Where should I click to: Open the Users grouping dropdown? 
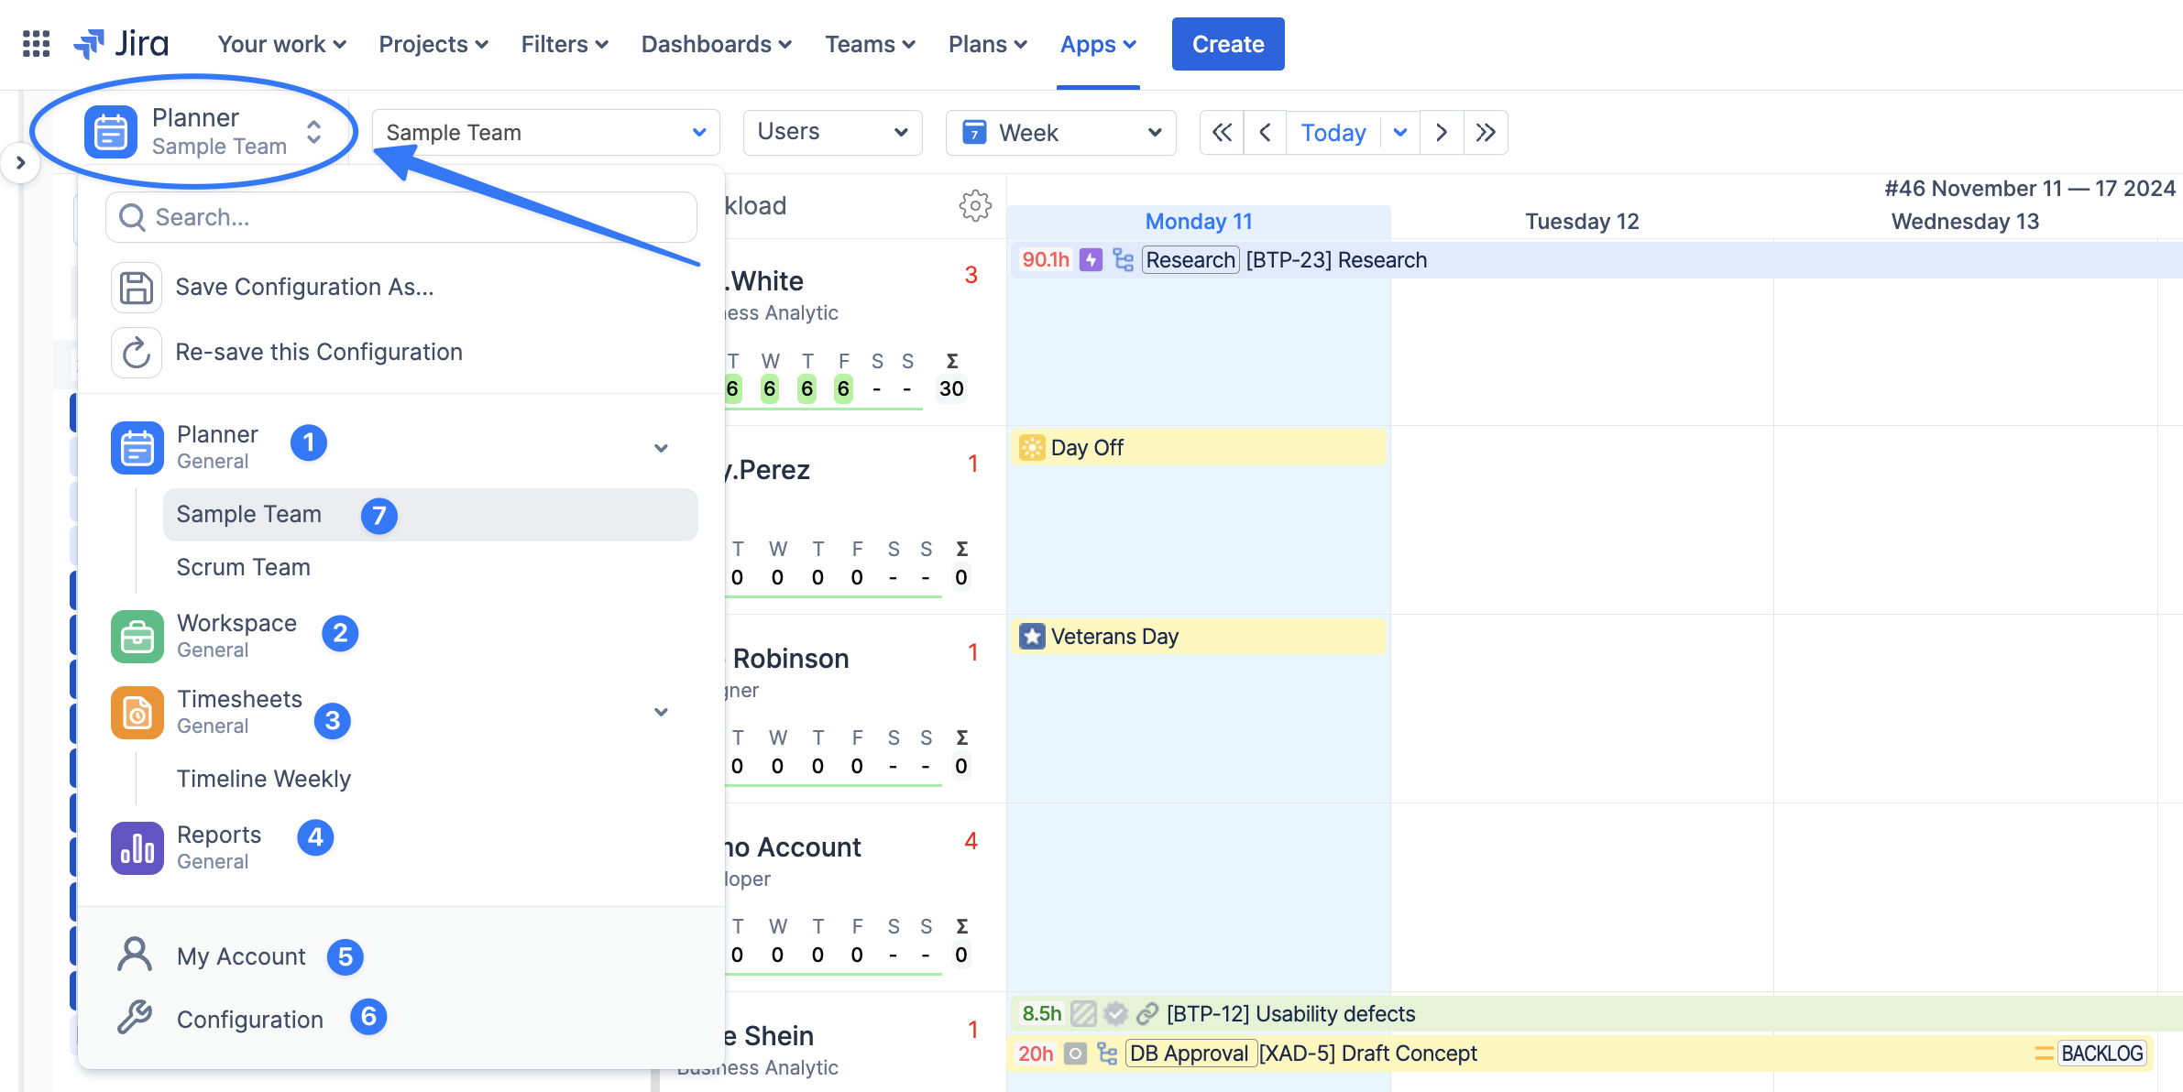tap(831, 133)
